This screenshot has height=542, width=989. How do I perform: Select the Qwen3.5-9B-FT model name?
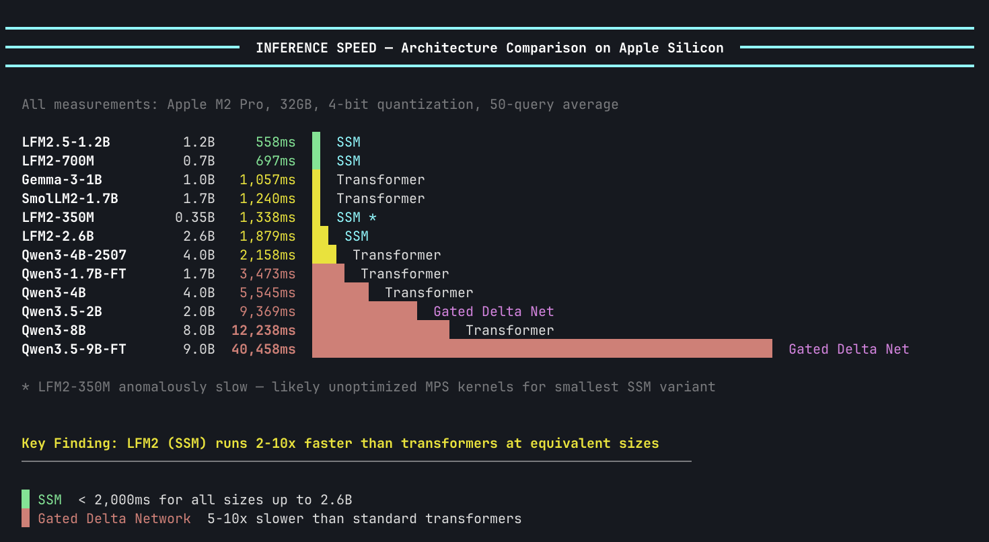pyautogui.click(x=74, y=349)
